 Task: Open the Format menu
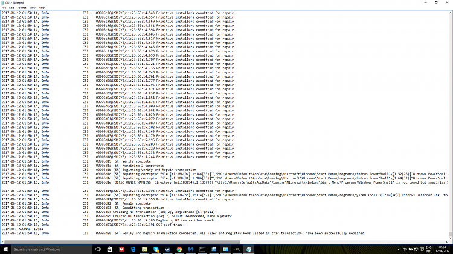pyautogui.click(x=22, y=8)
